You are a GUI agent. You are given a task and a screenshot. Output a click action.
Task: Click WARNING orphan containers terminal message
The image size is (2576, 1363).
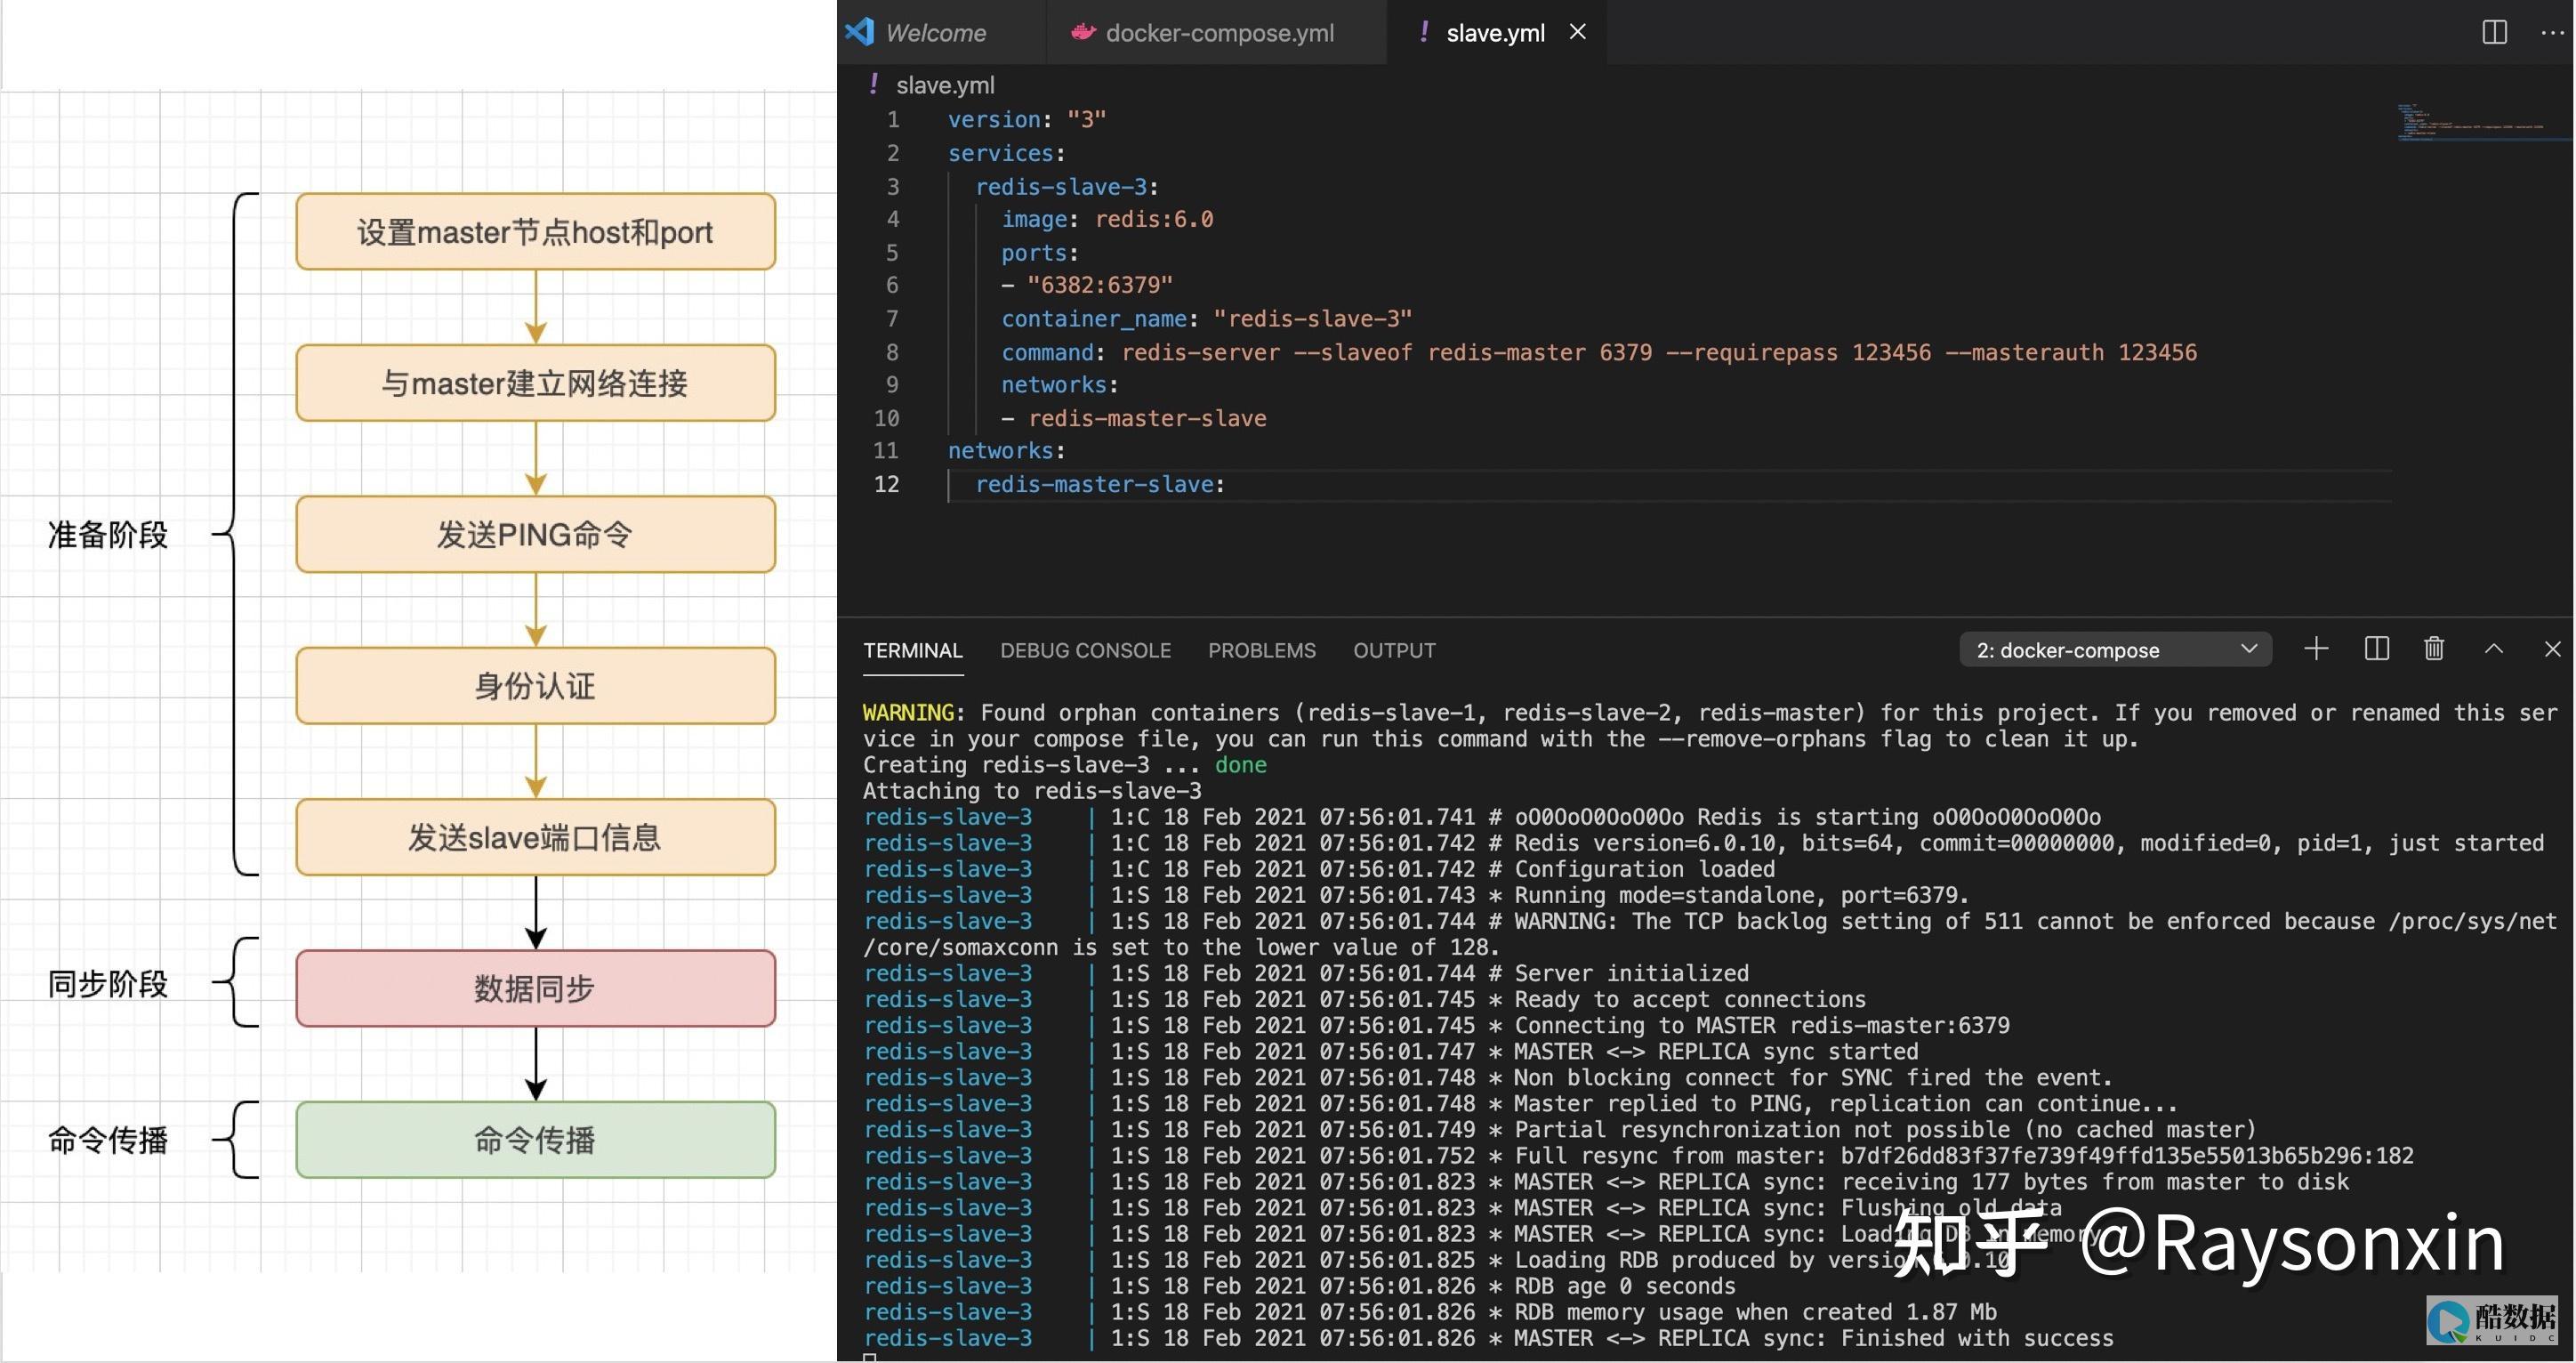1710,726
